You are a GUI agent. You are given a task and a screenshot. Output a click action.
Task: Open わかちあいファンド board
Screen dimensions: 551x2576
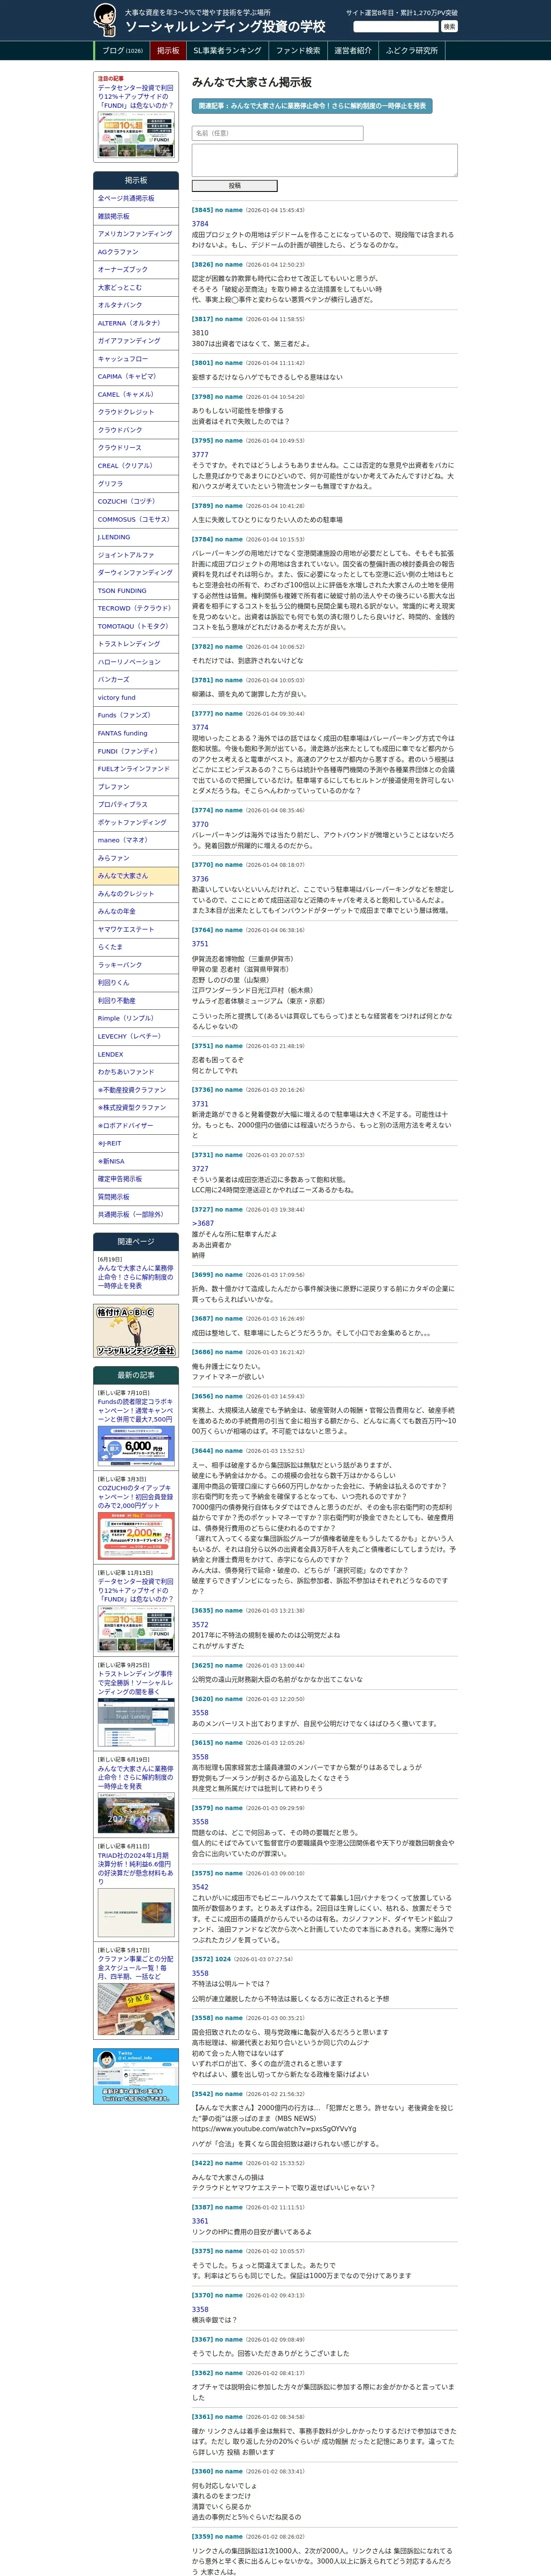tap(136, 1072)
